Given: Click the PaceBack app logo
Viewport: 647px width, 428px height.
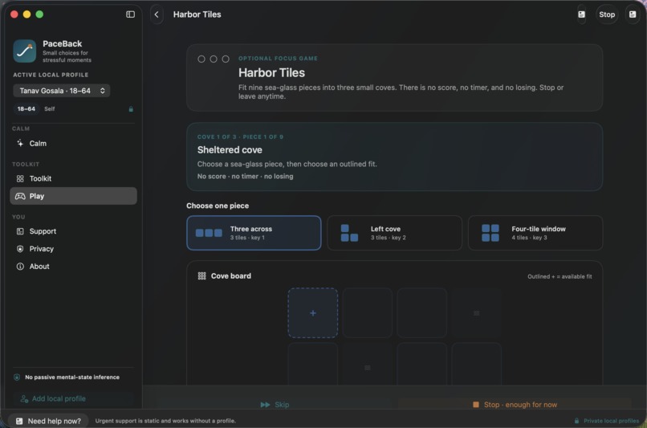Looking at the screenshot, I should 24,51.
